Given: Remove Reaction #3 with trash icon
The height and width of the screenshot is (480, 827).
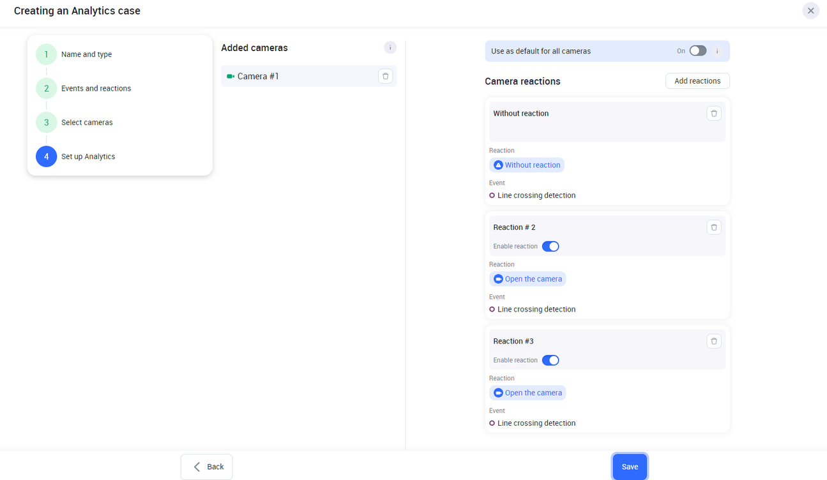Looking at the screenshot, I should [713, 341].
